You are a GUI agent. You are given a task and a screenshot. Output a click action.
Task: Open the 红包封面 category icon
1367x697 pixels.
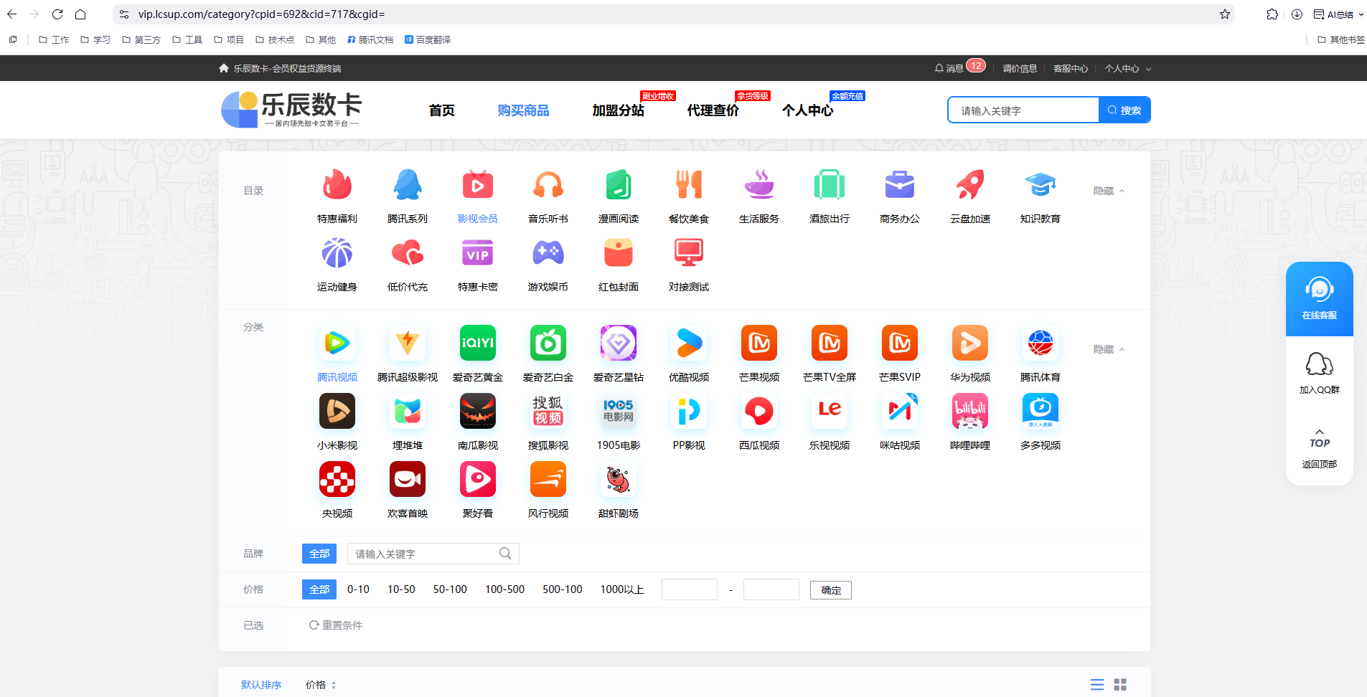tap(619, 253)
